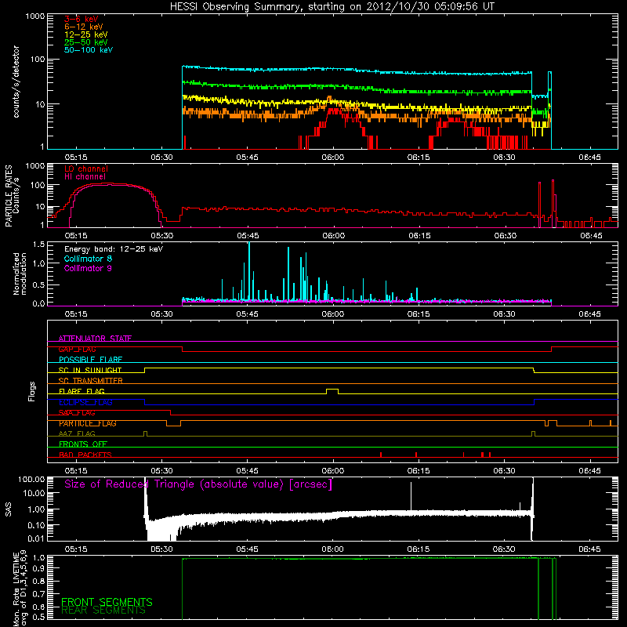Click 'Size of Reduced Triangle' SAS label
627x627 pixels.
(198, 484)
